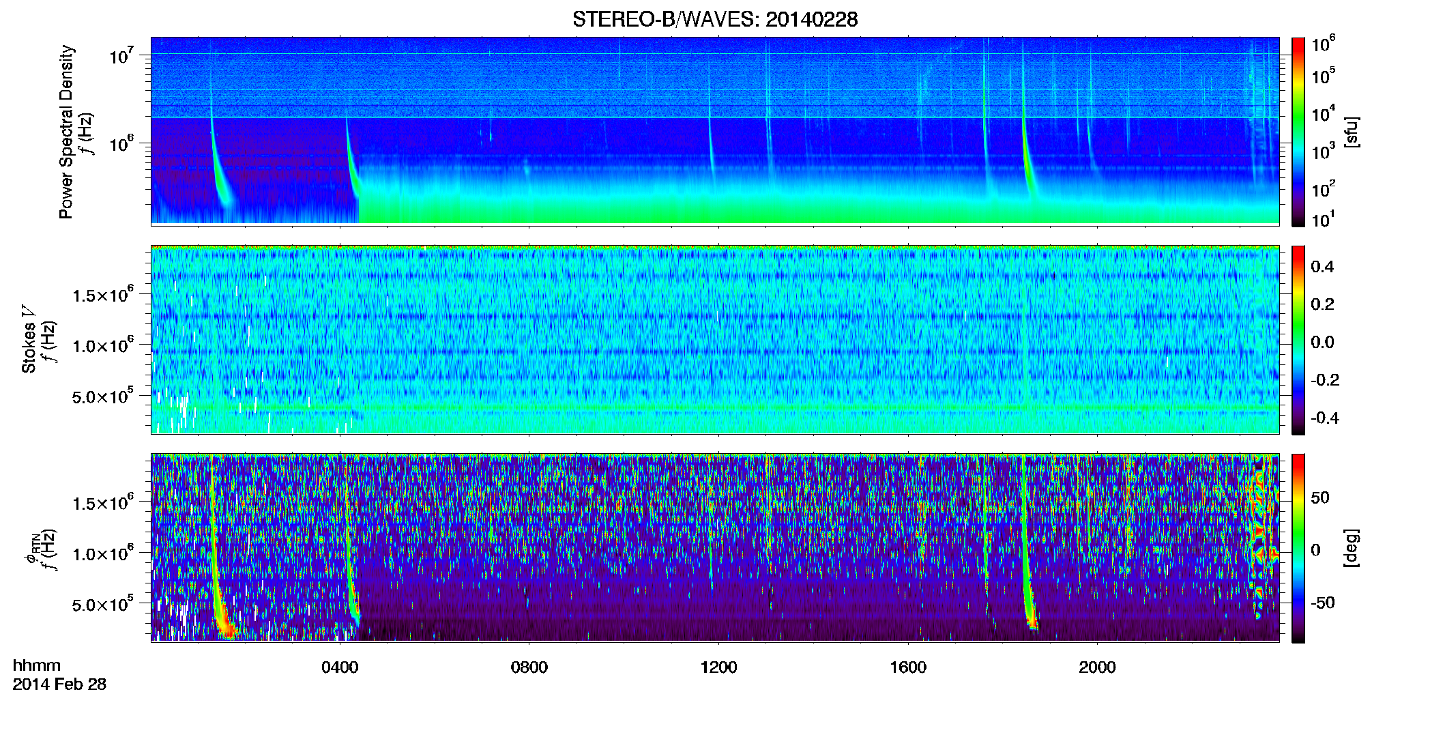The width and height of the screenshot is (1430, 737).
Task: Click the 0800 time tick label
Action: pyautogui.click(x=529, y=667)
